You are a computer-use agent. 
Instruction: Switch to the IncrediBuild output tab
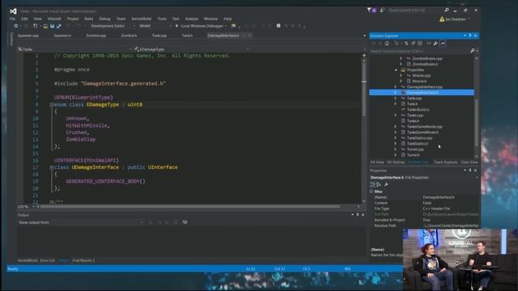point(28,260)
